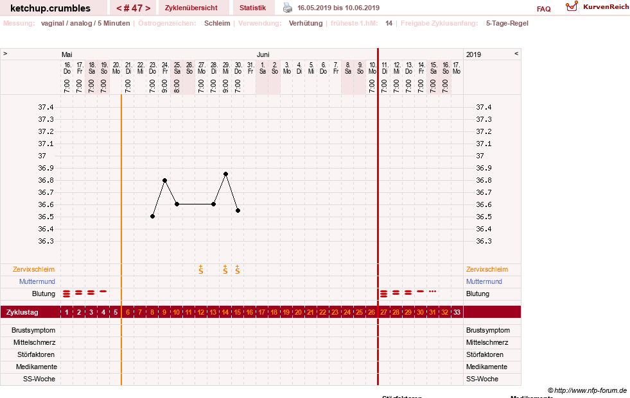Click the < arrow next to 2019

516,54
